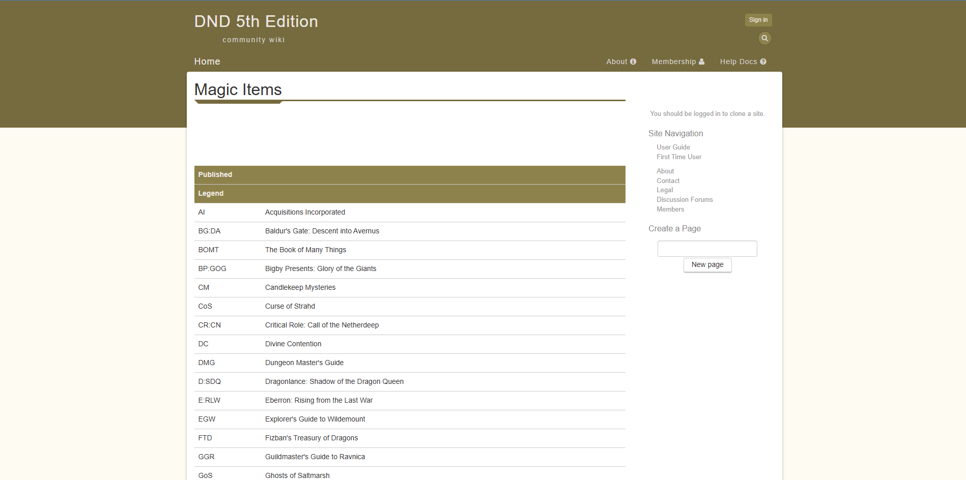Open the About link in Site Navigation
Viewport: 966px width, 480px height.
pos(665,171)
